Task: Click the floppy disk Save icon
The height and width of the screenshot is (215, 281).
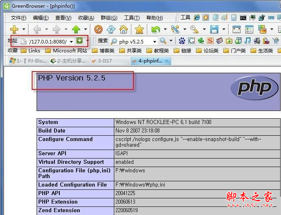Action: [x=214, y=29]
